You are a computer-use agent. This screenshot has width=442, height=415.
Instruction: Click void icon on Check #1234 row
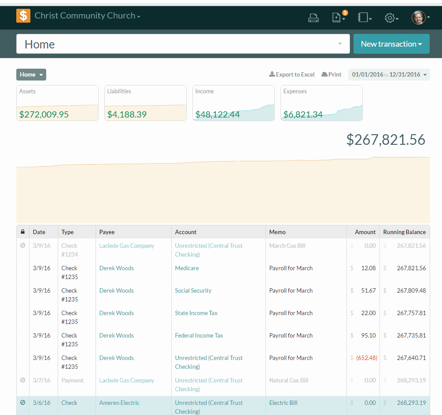pos(23,246)
